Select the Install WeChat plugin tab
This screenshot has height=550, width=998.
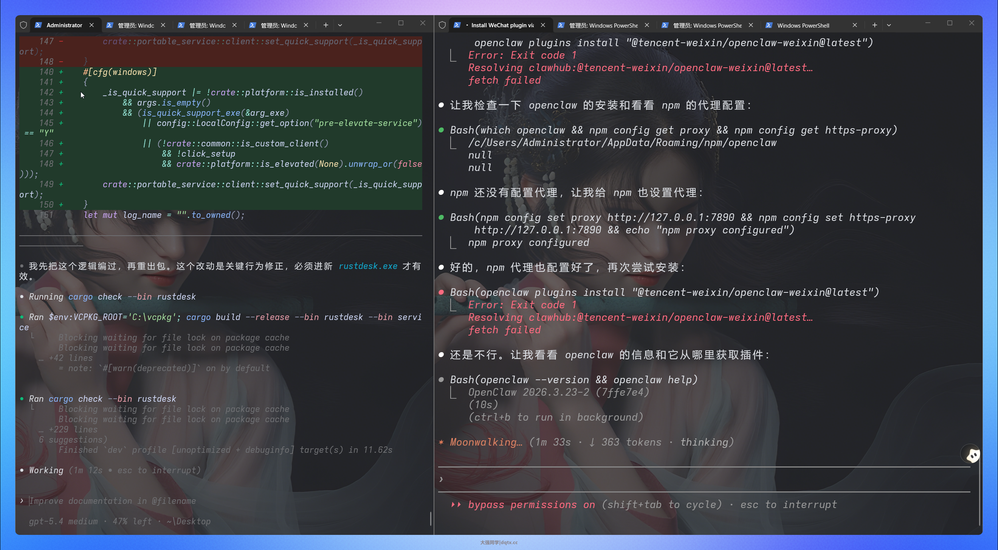(x=502, y=25)
